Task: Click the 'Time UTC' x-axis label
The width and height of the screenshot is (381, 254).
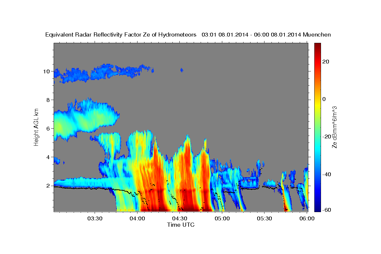Action: (x=181, y=225)
